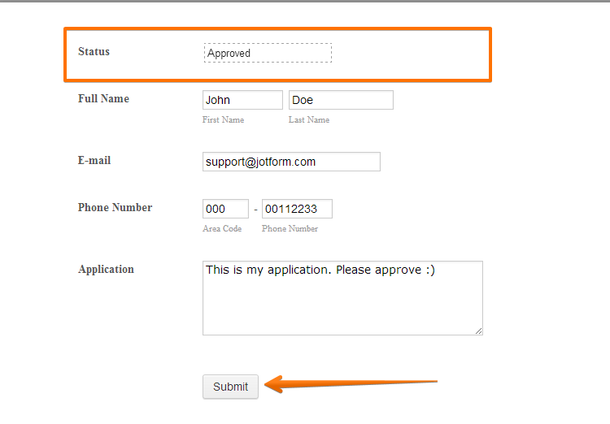Click the Status label

[94, 52]
